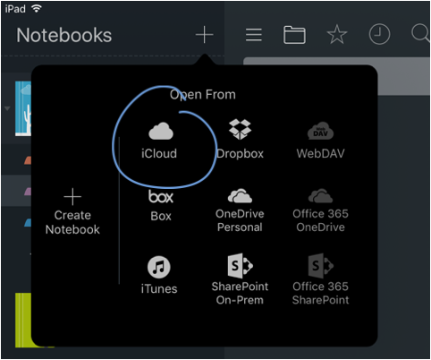Screen dimensions: 431x360
Task: Select the blue section tab
Action: 28,223
